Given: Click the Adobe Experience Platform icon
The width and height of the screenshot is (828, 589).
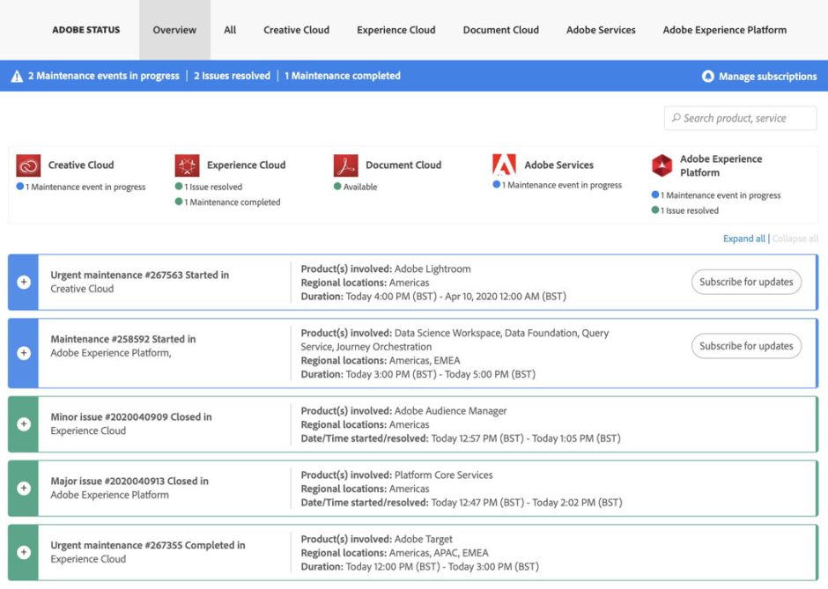Looking at the screenshot, I should coord(662,166).
